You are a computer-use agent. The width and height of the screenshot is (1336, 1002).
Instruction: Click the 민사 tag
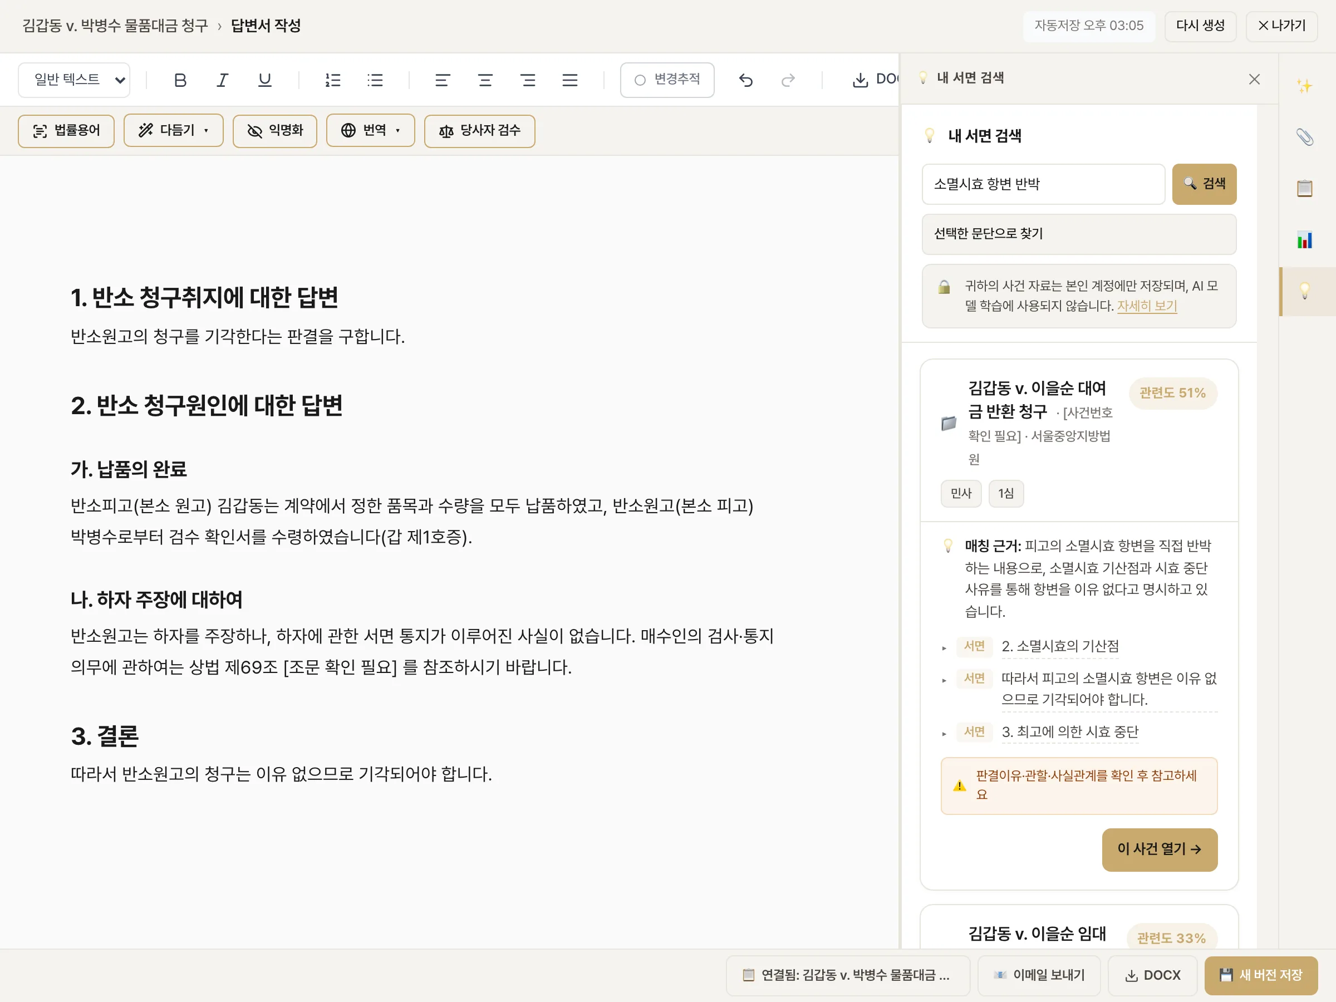pyautogui.click(x=961, y=493)
